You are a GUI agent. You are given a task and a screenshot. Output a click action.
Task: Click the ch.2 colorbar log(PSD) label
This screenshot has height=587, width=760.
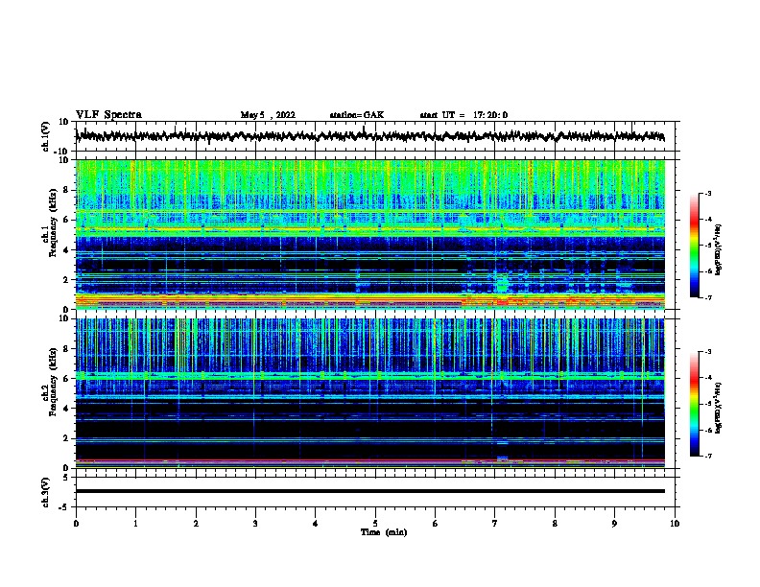(x=719, y=409)
